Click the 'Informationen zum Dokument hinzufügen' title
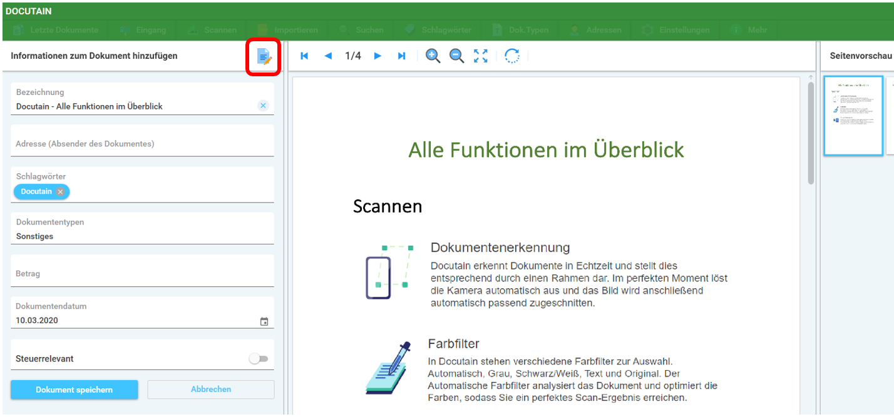The width and height of the screenshot is (894, 417). pos(94,56)
